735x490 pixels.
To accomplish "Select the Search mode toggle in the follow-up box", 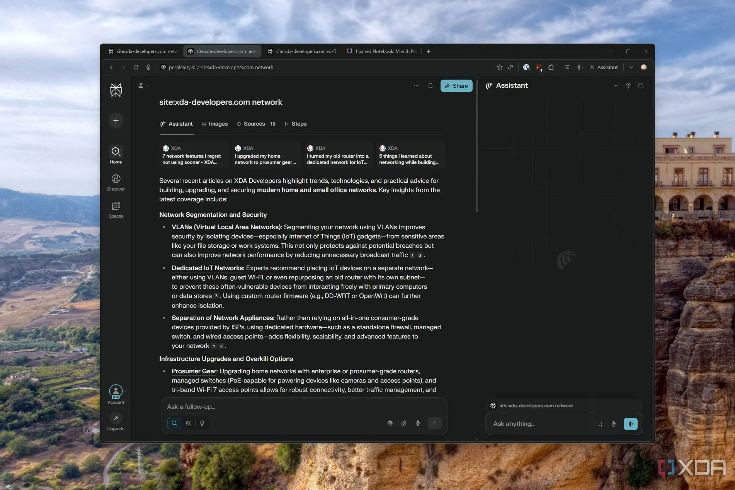I will pos(174,423).
